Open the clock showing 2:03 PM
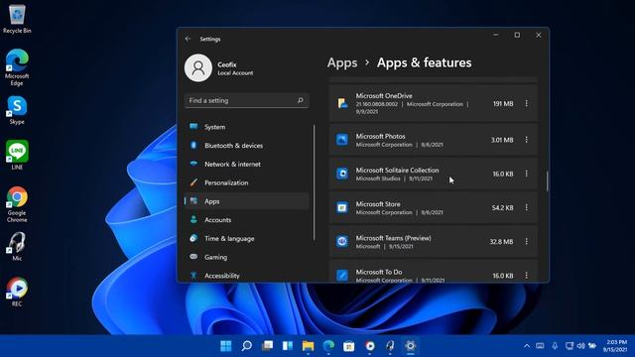The height and width of the screenshot is (357, 635). (615, 346)
